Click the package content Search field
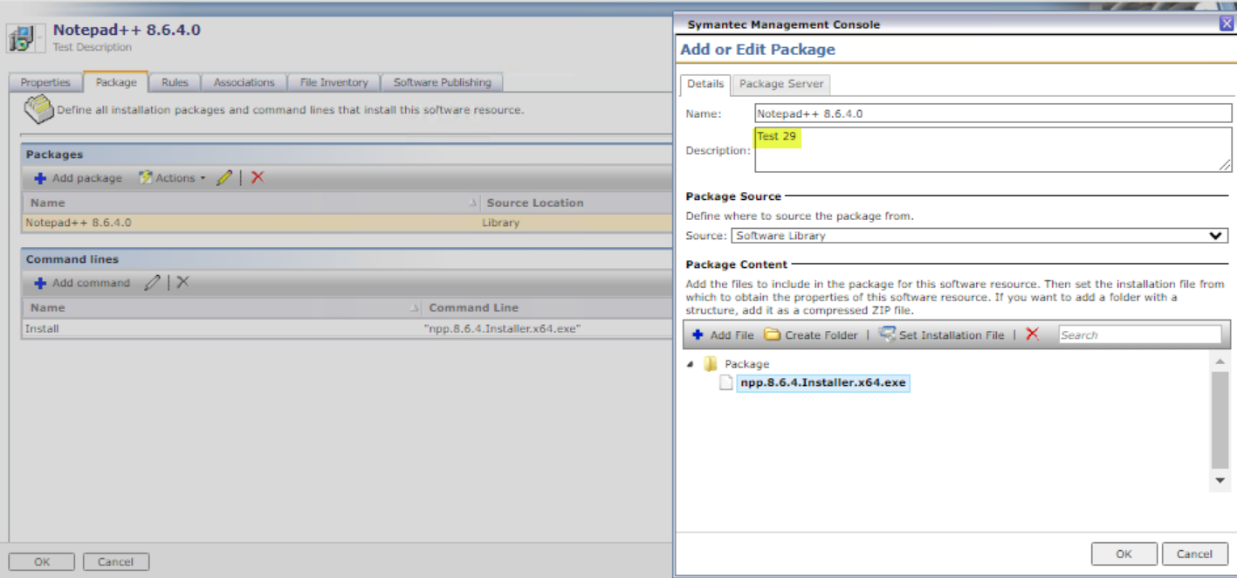Image resolution: width=1237 pixels, height=578 pixels. click(1139, 335)
